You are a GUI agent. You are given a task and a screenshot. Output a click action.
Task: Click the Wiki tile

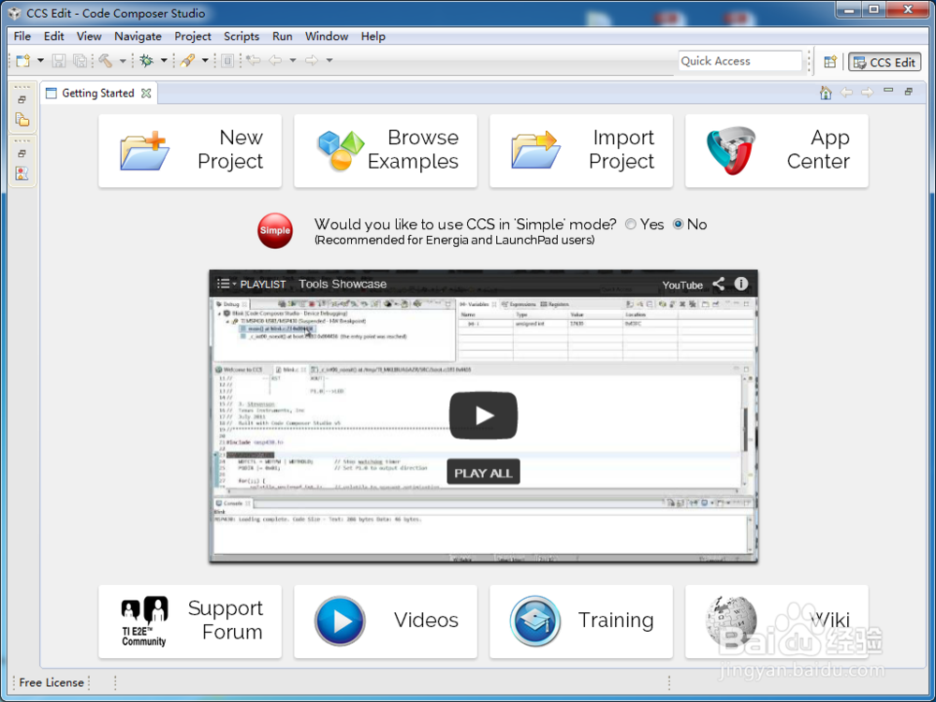tap(777, 622)
